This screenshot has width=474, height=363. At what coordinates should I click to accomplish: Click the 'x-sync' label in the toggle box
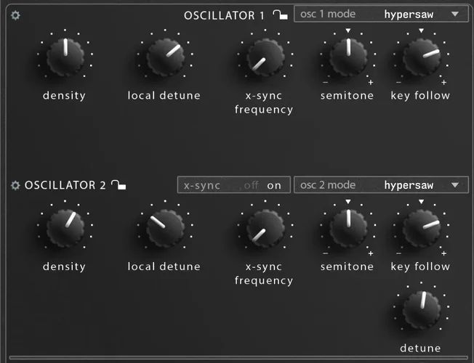pyautogui.click(x=202, y=185)
